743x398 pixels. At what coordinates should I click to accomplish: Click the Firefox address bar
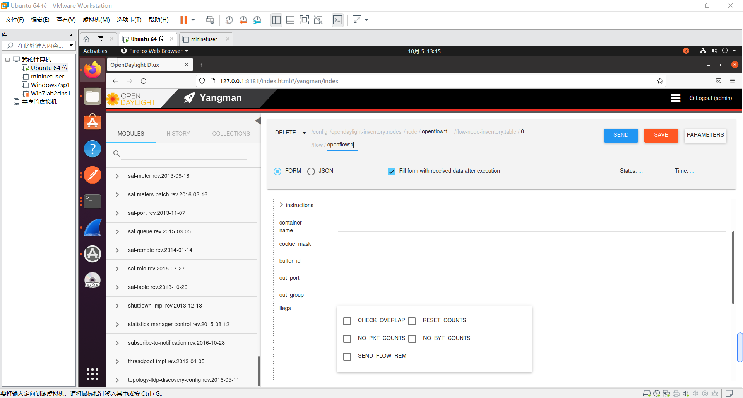431,81
